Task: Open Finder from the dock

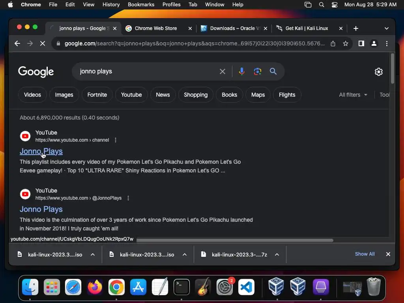Action: coord(30,287)
